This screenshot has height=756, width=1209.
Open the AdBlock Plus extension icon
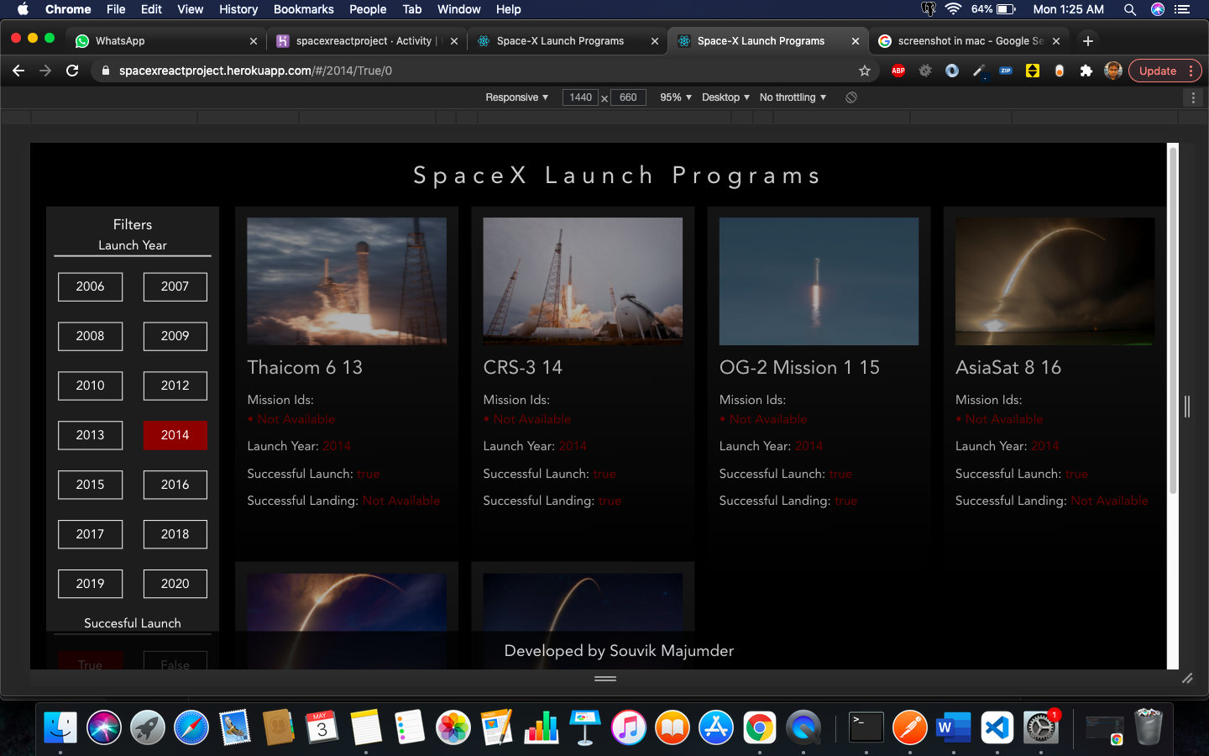[x=898, y=71]
